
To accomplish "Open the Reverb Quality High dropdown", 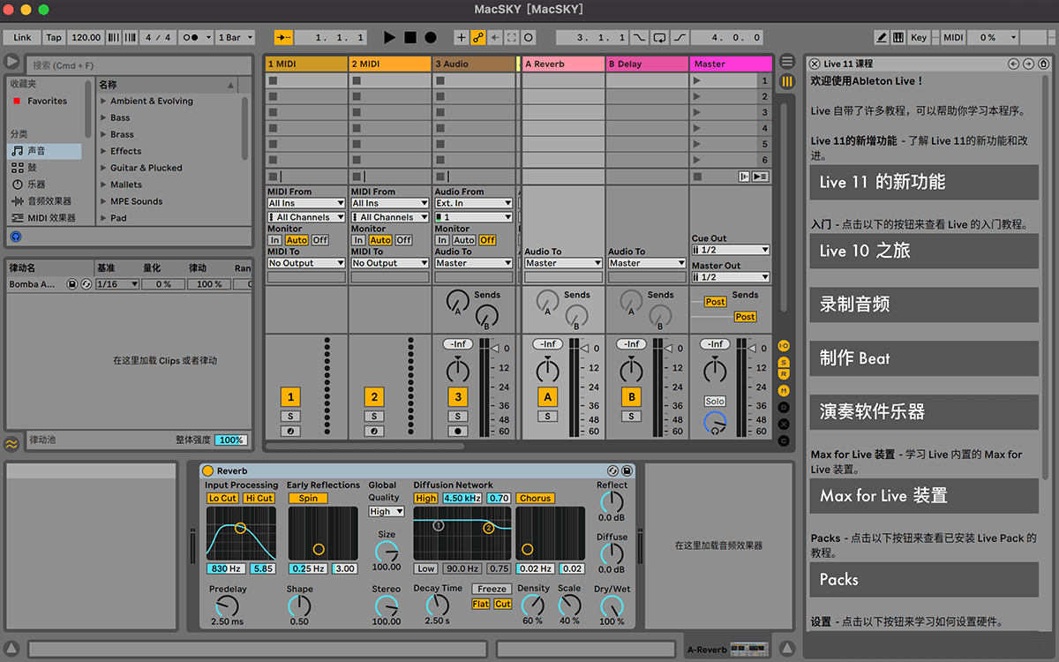I will click(x=387, y=512).
